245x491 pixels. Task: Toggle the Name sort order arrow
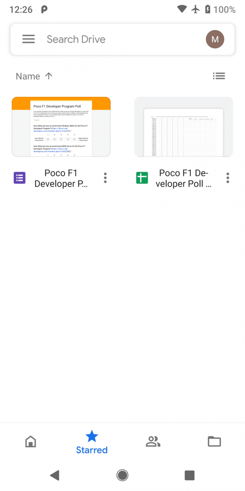click(x=48, y=76)
